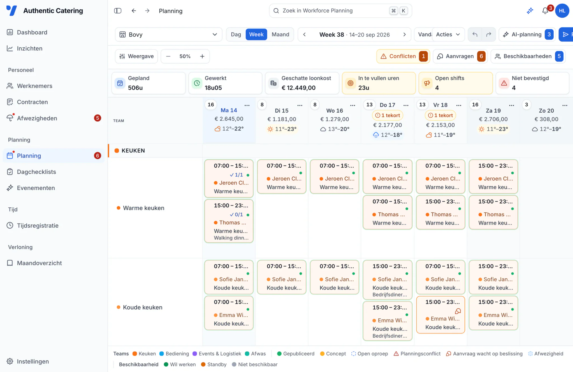The image size is (573, 372).
Task: Open the Niet bevestigd card
Action: (532, 83)
